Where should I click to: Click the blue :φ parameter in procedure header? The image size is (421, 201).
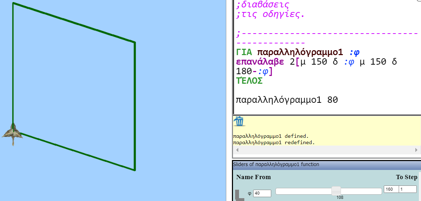click(x=354, y=52)
